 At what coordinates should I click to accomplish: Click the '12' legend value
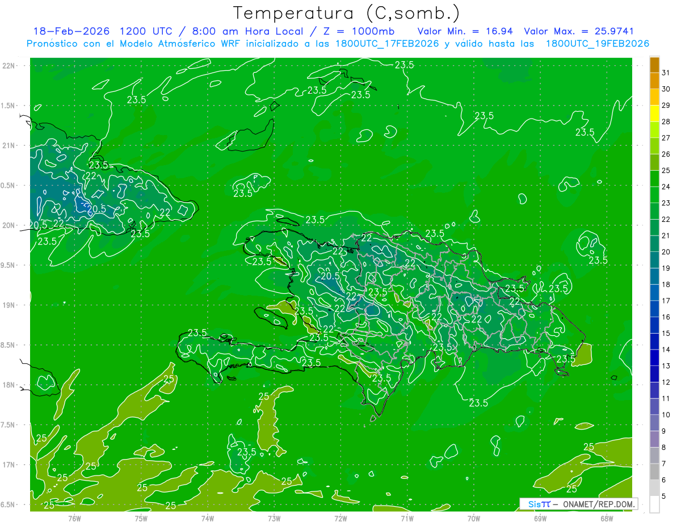point(666,382)
